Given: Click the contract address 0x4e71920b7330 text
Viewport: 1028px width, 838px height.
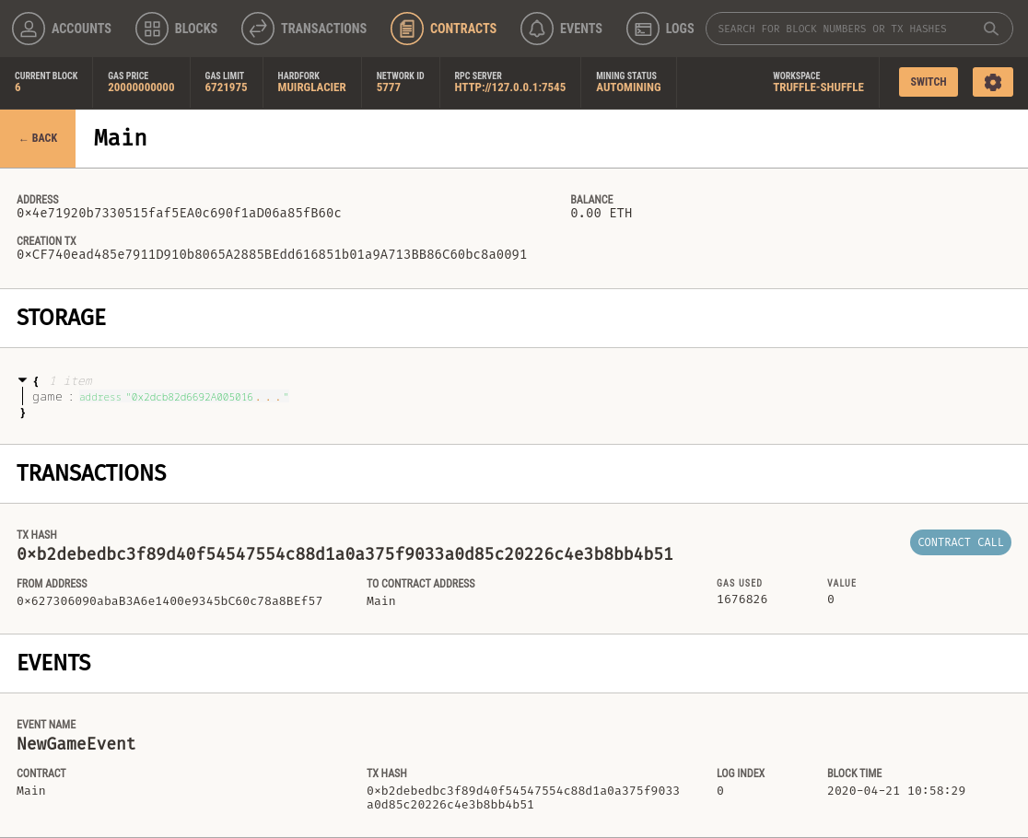Looking at the screenshot, I should pyautogui.click(x=179, y=213).
